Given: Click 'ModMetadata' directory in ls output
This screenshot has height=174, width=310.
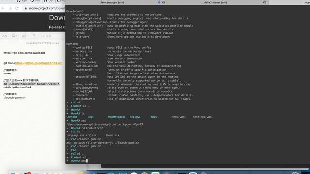Looking at the screenshot, I should (x=117, y=117).
